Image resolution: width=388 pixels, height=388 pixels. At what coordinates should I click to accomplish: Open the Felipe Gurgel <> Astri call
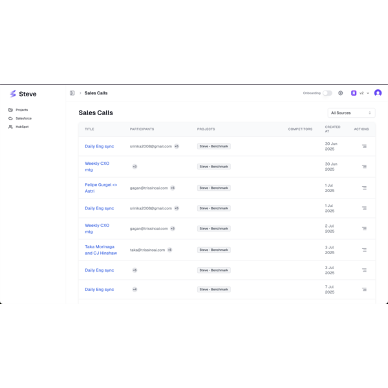100,188
